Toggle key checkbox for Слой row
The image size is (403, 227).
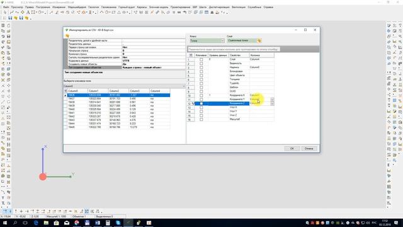tap(201, 59)
